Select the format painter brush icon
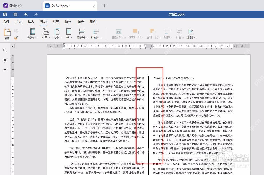Screen dimensions: 264x175 point(16,38)
